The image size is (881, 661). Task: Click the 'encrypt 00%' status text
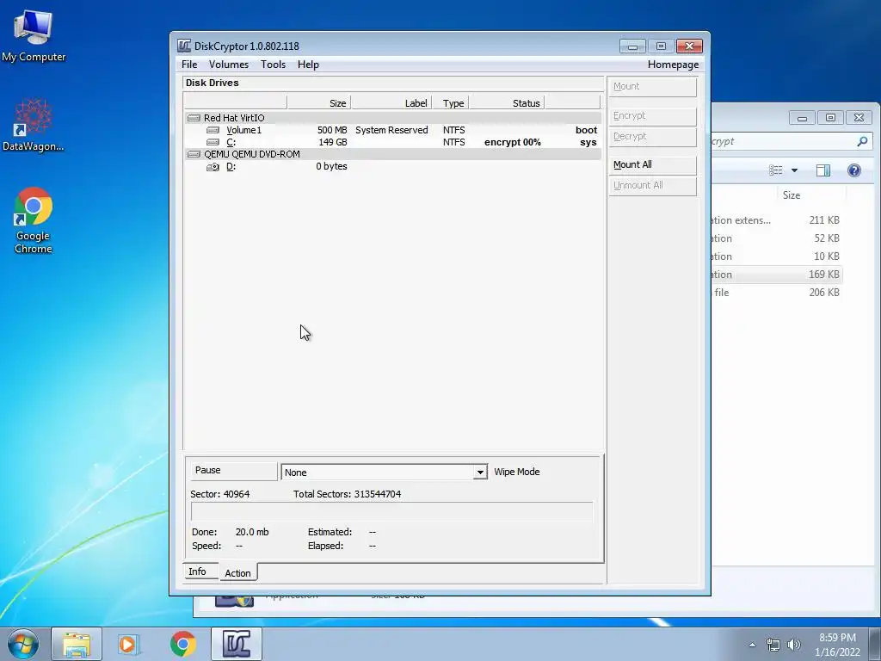coord(513,142)
